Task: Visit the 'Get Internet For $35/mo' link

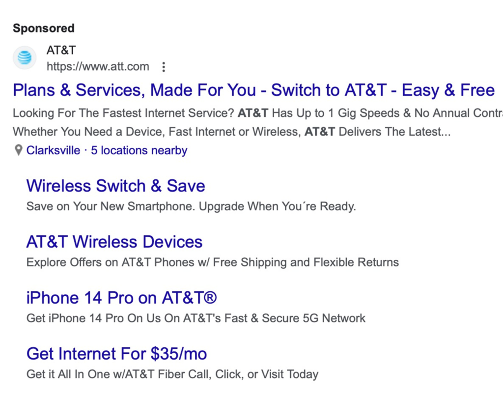Action: pos(116,354)
